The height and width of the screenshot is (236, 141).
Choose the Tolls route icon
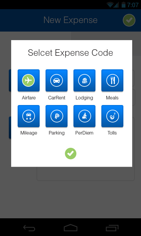(113, 116)
